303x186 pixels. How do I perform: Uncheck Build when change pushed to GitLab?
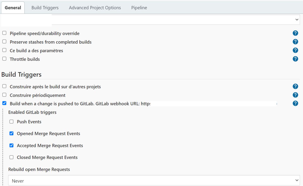click(x=4, y=103)
